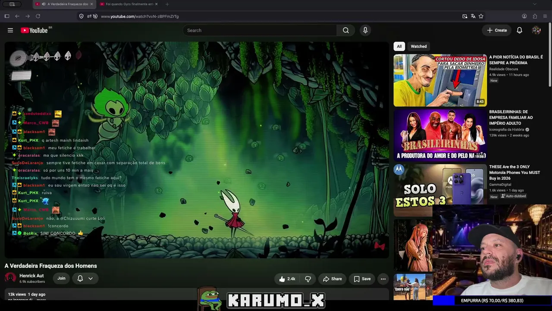This screenshot has width=552, height=311.
Task: Open a new browser tab
Action: [167, 4]
